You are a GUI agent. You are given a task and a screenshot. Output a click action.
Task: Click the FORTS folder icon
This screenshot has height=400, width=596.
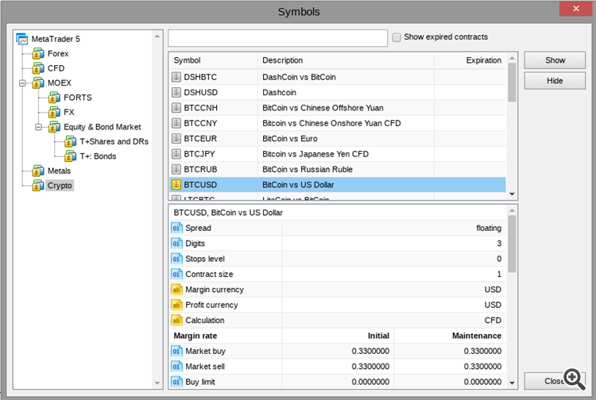click(x=54, y=98)
